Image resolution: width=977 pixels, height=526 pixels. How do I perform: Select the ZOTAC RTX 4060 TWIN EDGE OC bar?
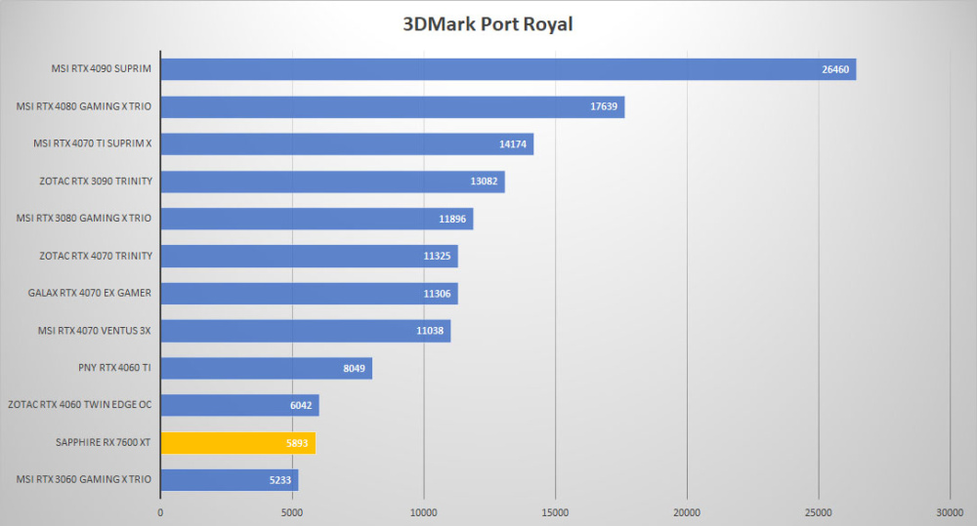(240, 405)
